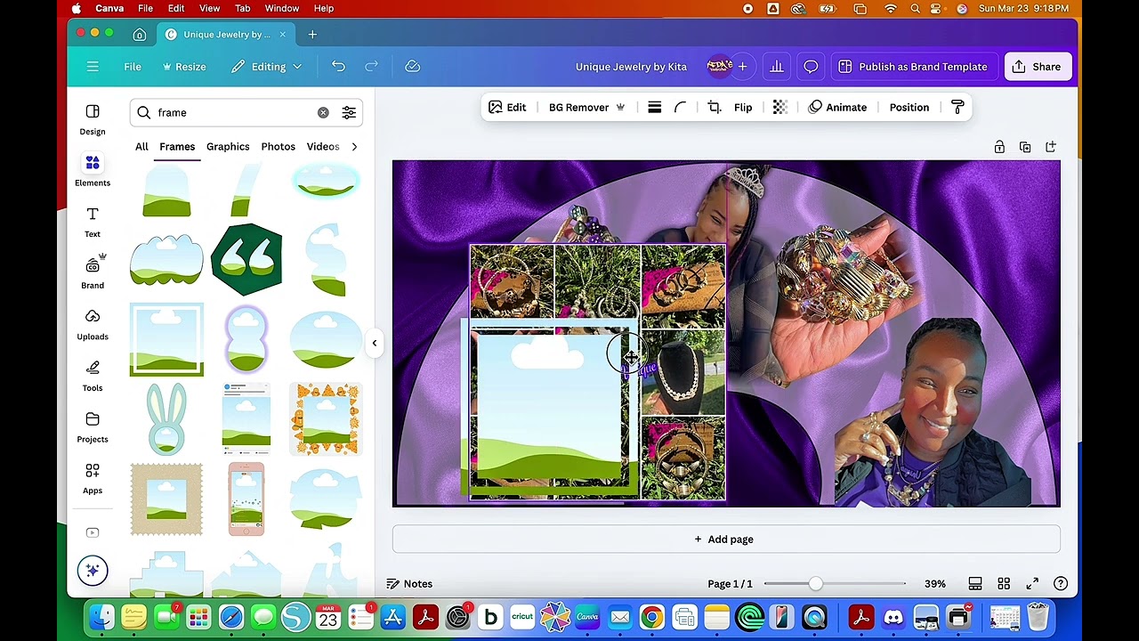Image resolution: width=1139 pixels, height=641 pixels.
Task: Lock the page with the padlock icon
Action: pyautogui.click(x=999, y=147)
